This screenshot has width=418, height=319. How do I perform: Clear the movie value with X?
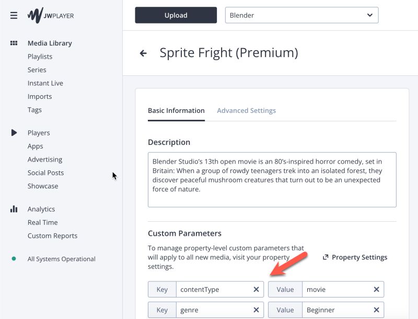[376, 290]
